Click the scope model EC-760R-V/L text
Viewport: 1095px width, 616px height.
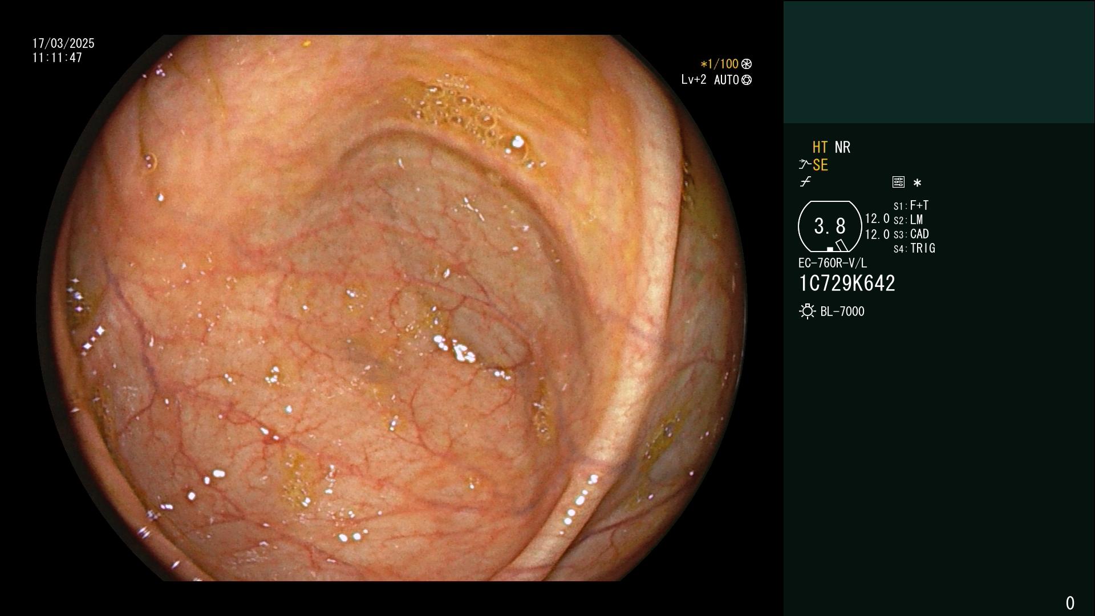click(x=833, y=263)
